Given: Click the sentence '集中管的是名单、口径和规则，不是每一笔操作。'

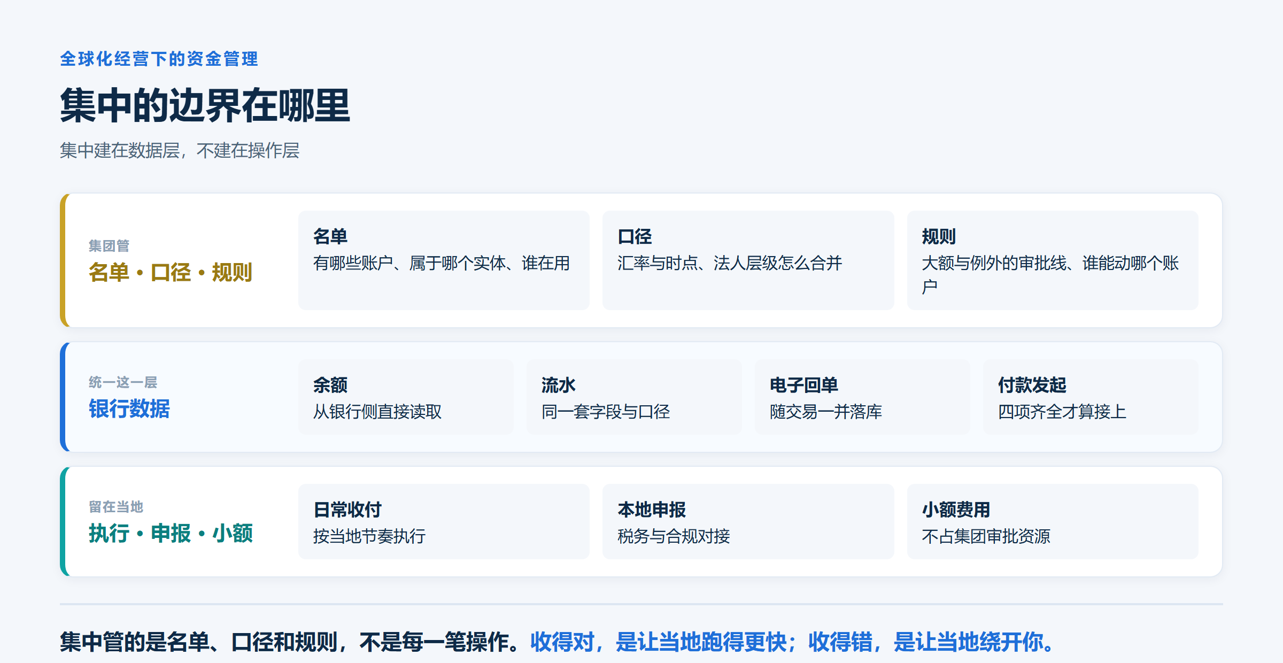Looking at the screenshot, I should coord(290,642).
